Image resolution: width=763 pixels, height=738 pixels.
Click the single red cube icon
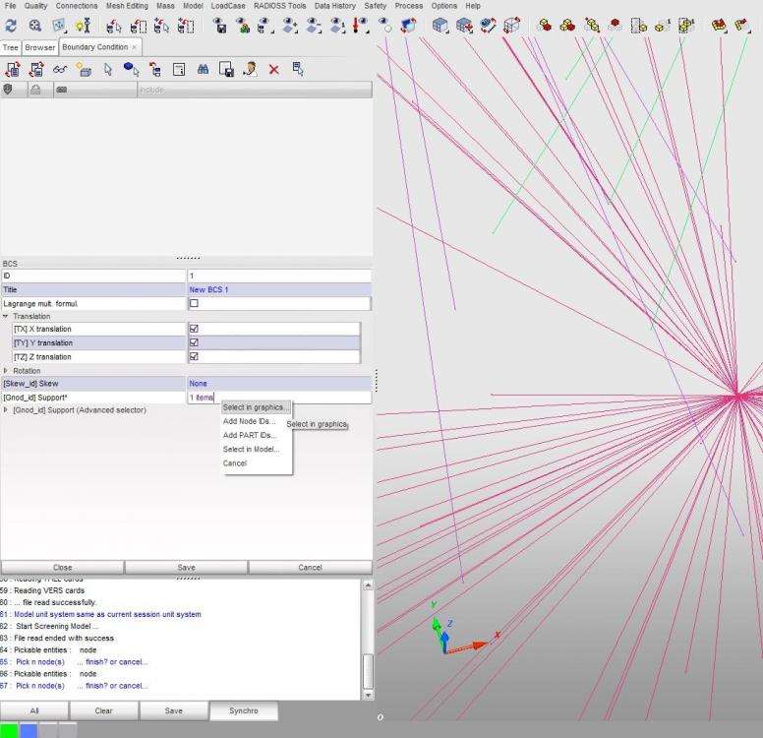pos(616,26)
